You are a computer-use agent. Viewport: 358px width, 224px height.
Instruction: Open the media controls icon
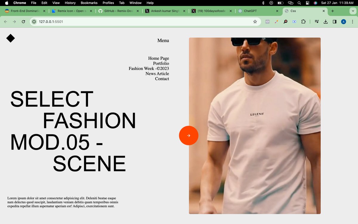pyautogui.click(x=317, y=22)
